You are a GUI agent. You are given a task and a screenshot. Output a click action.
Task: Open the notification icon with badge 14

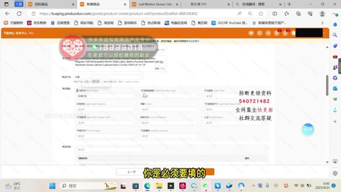point(285,33)
